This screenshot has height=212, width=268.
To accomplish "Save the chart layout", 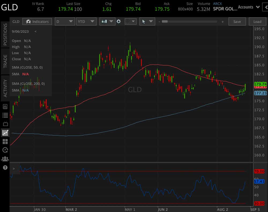I will (x=237, y=22).
